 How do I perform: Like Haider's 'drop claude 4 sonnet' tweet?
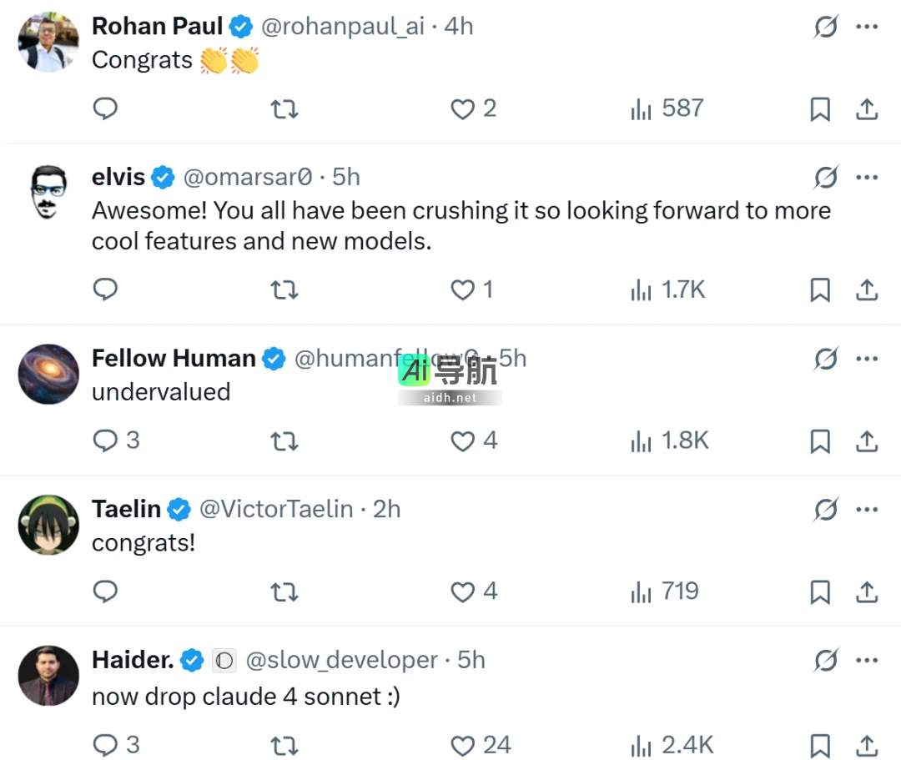click(x=463, y=745)
